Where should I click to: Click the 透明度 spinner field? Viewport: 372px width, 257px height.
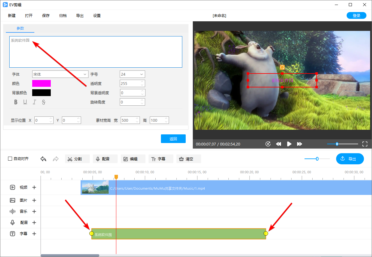pyautogui.click(x=132, y=83)
